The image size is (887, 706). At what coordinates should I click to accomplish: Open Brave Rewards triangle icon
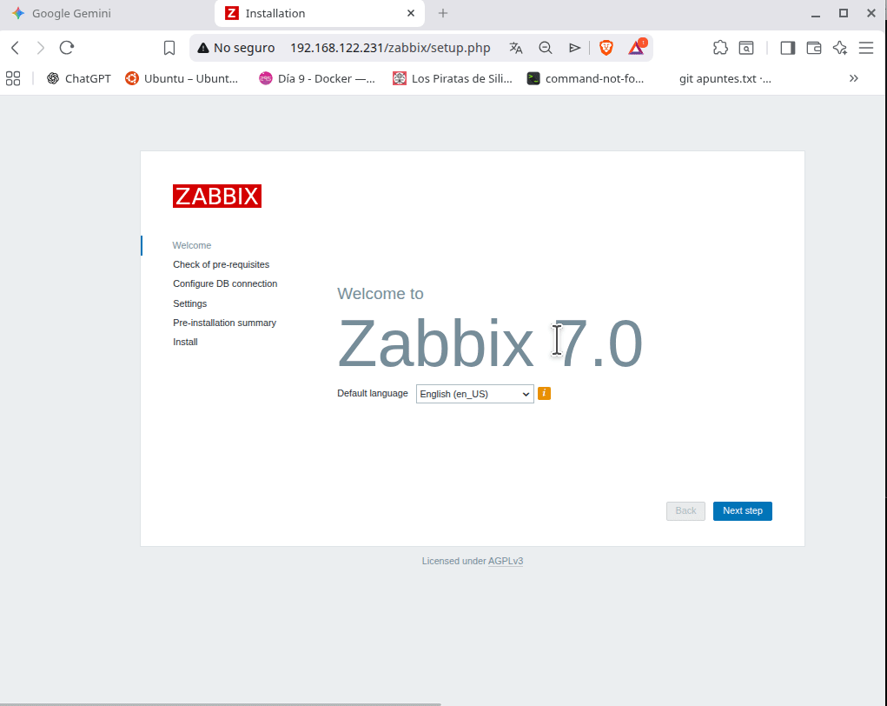coord(637,48)
